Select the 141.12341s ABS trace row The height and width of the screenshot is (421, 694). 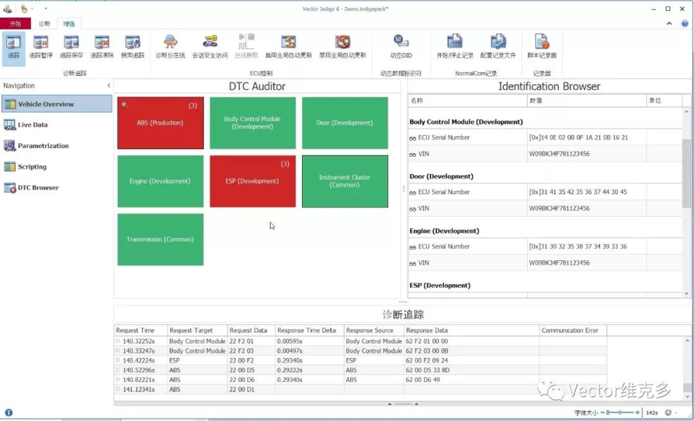(360, 390)
